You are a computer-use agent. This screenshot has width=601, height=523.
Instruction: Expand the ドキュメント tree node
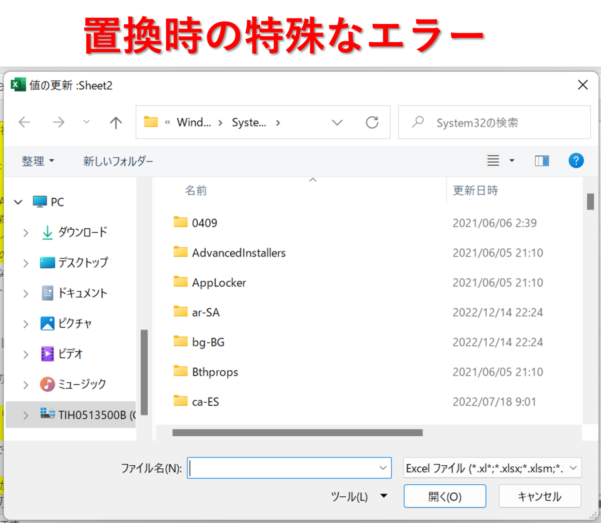click(26, 294)
